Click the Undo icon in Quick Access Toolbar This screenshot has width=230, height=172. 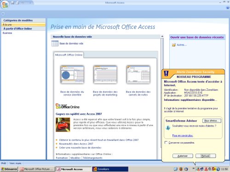click(x=23, y=3)
